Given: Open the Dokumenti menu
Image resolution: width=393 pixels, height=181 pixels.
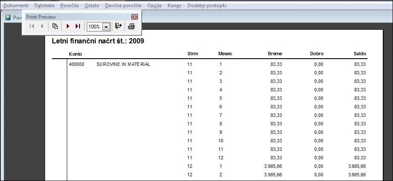Looking at the screenshot, I should coord(16,5).
